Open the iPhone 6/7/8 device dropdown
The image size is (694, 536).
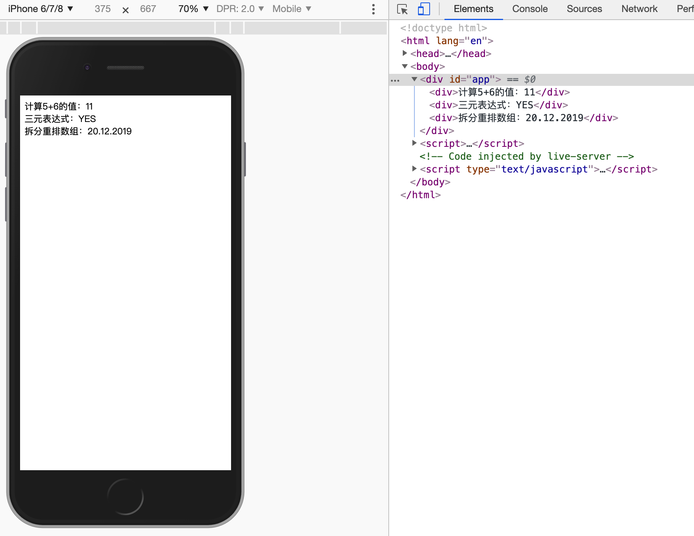tap(41, 9)
